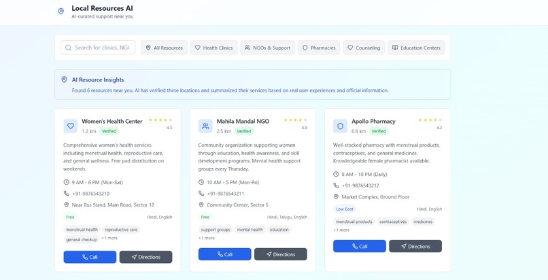Filter by Health Clinics
The image size is (548, 280).
pyautogui.click(x=213, y=48)
